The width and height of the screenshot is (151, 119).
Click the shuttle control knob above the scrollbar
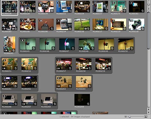149,4
